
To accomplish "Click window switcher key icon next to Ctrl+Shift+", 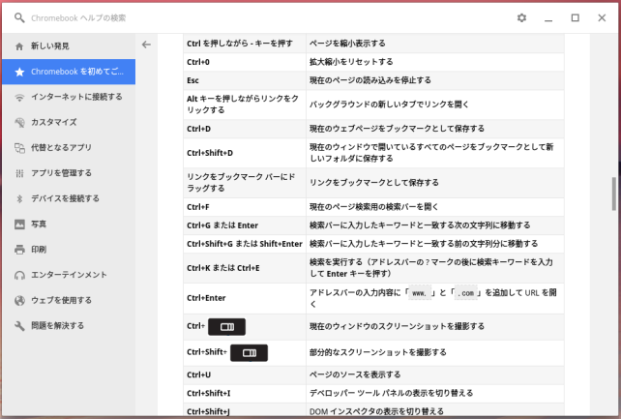I will [x=248, y=352].
